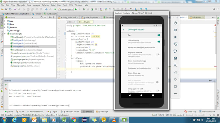220x123 pixels.
Task: Switch to gradle.properties editor tab
Action: pos(91,17)
